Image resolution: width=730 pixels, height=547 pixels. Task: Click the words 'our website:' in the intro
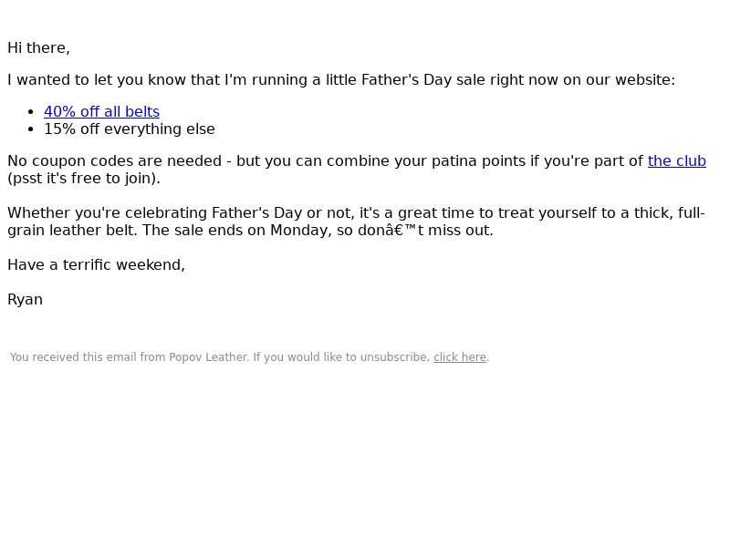point(631,79)
